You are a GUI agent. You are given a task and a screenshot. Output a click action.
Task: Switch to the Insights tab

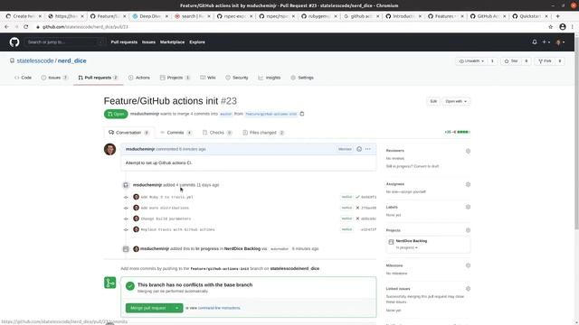pos(270,78)
